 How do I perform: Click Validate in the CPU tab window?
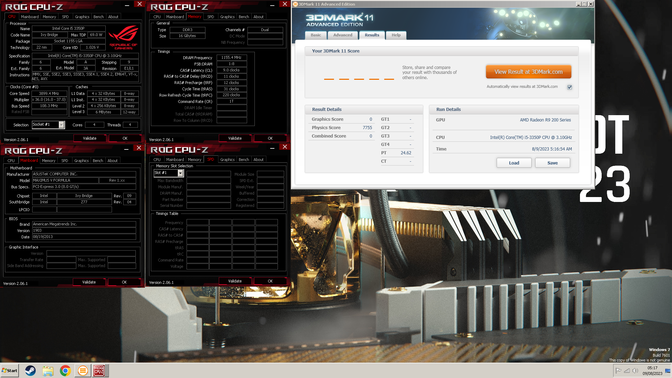[90, 138]
